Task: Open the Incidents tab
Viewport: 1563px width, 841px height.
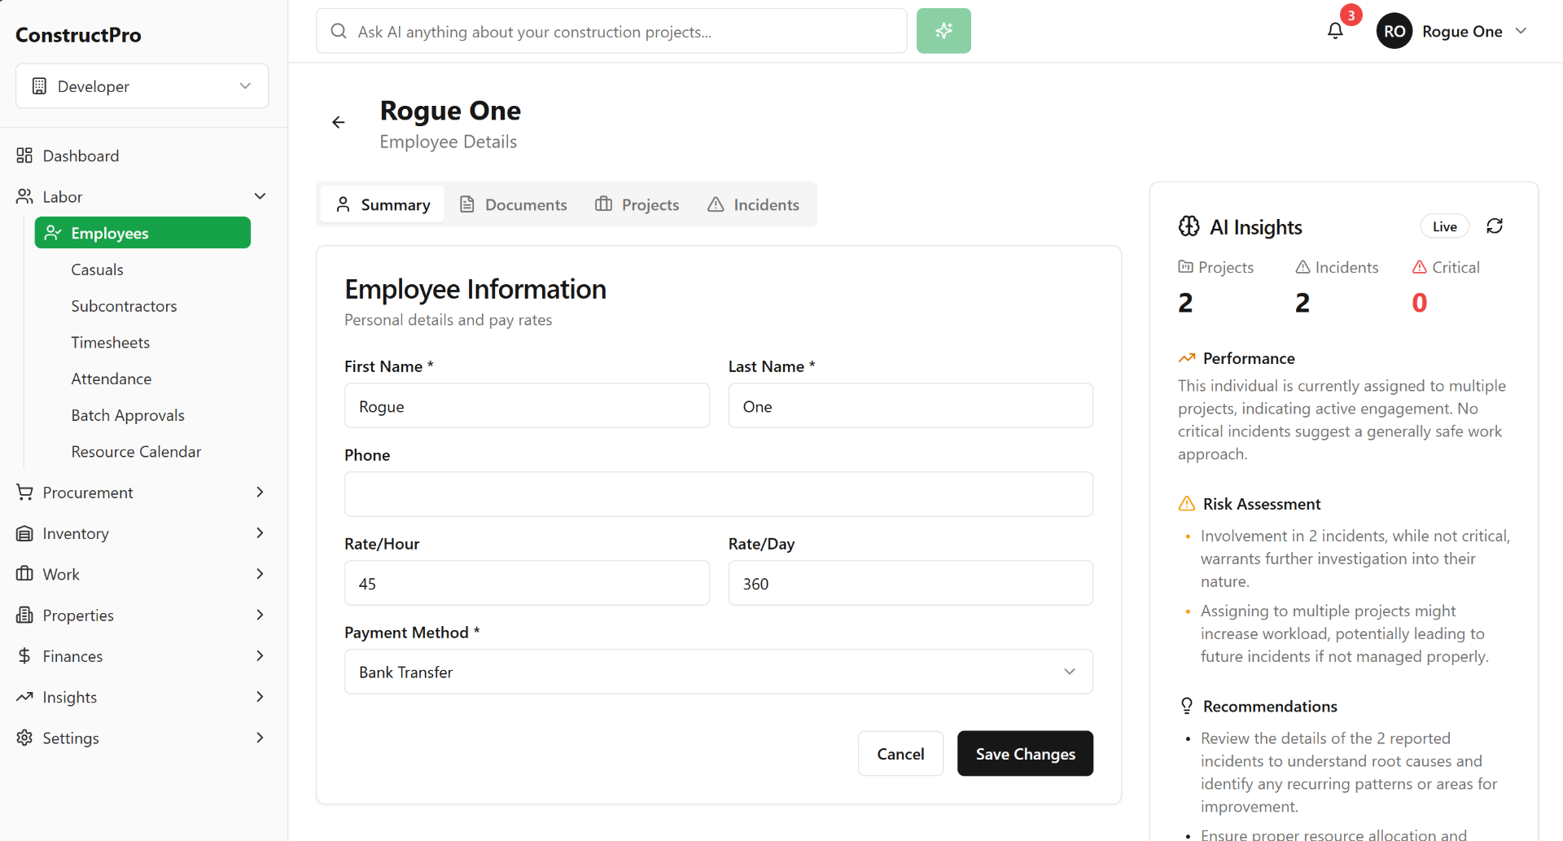Action: [765, 204]
